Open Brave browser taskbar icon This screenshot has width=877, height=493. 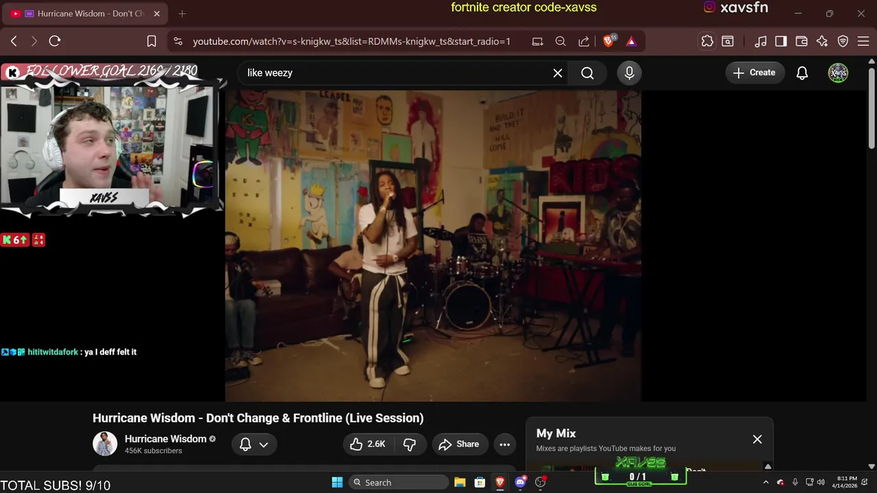point(499,482)
